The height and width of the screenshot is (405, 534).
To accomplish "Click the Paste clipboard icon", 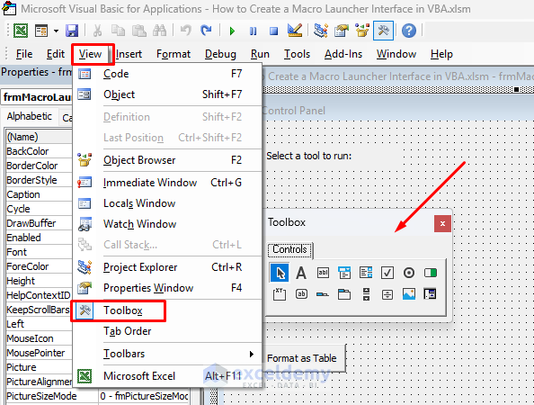I will [x=139, y=31].
